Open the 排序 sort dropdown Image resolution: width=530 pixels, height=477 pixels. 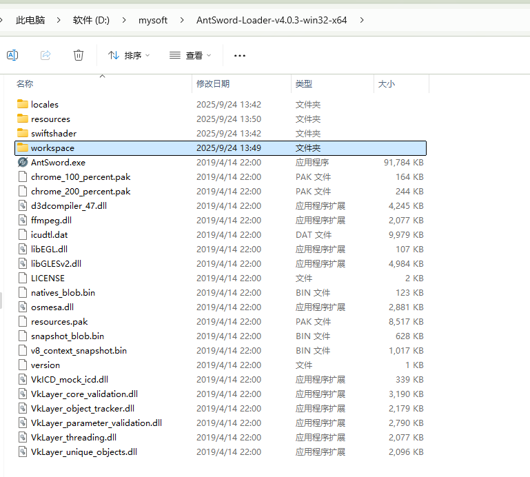129,55
